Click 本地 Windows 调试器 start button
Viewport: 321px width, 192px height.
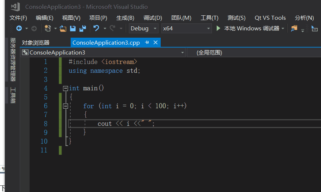251,28
